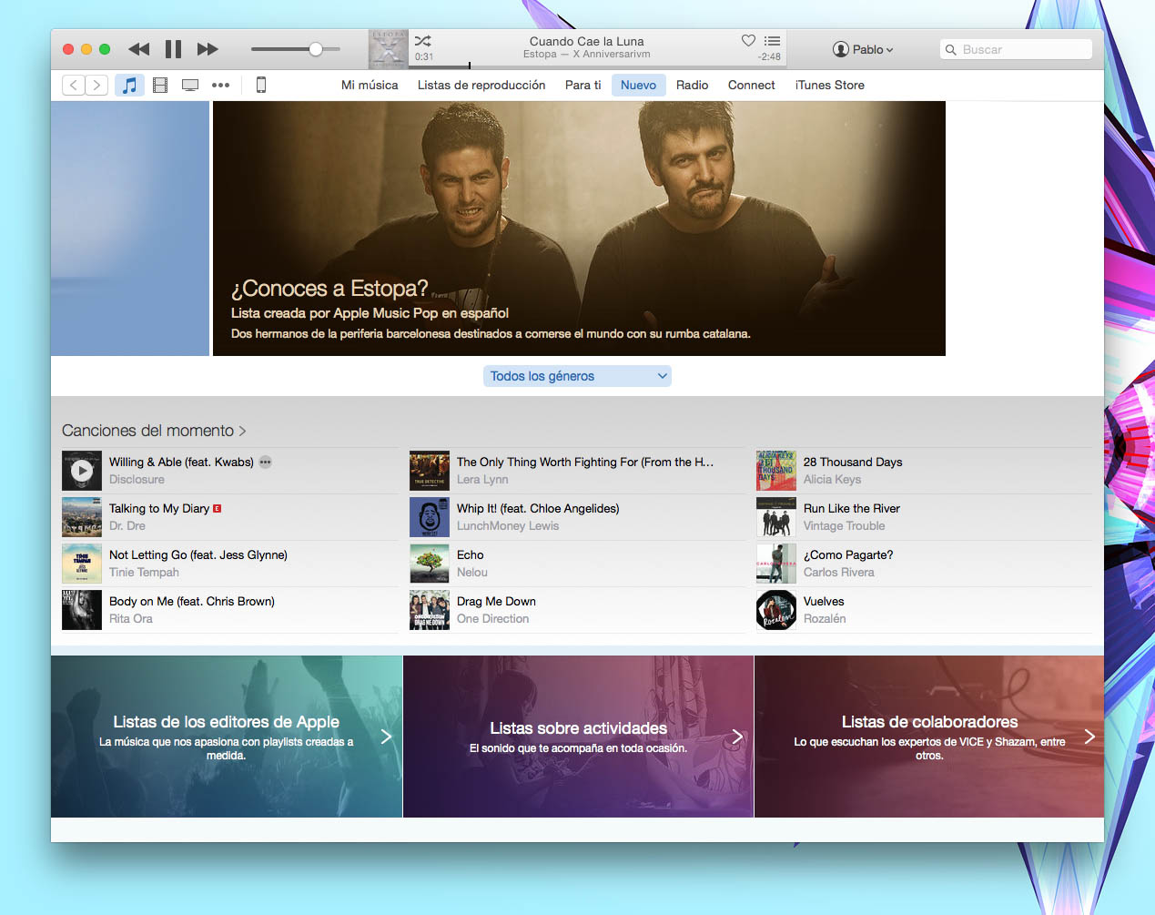The height and width of the screenshot is (915, 1155).
Task: Open the ¿Conoces a Estopa? featured banner
Action: click(579, 229)
